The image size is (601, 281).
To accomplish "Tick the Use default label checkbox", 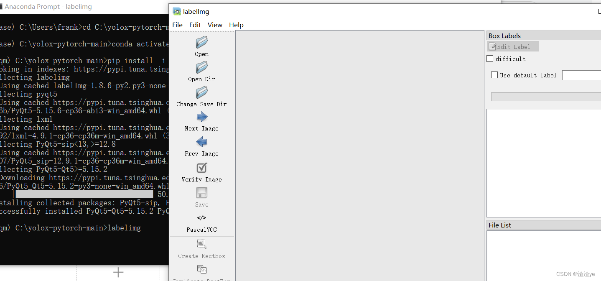I will [x=494, y=75].
